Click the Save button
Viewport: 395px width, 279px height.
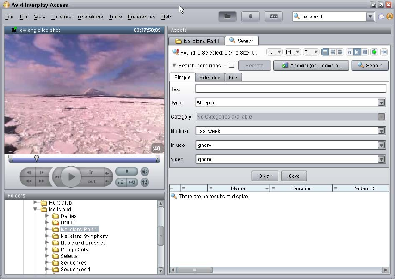pos(294,176)
